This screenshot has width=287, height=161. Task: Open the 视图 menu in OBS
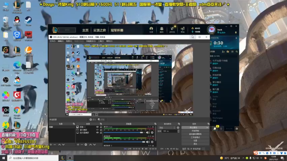[x=69, y=41]
